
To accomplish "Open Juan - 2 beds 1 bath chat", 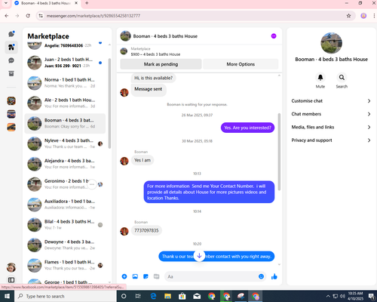I will point(65,63).
